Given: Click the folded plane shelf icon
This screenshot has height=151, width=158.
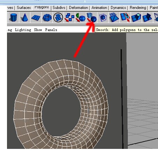Looking at the screenshot, I should point(147,18).
